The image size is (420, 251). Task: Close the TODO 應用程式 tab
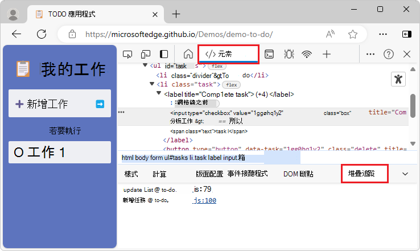pyautogui.click(x=155, y=14)
